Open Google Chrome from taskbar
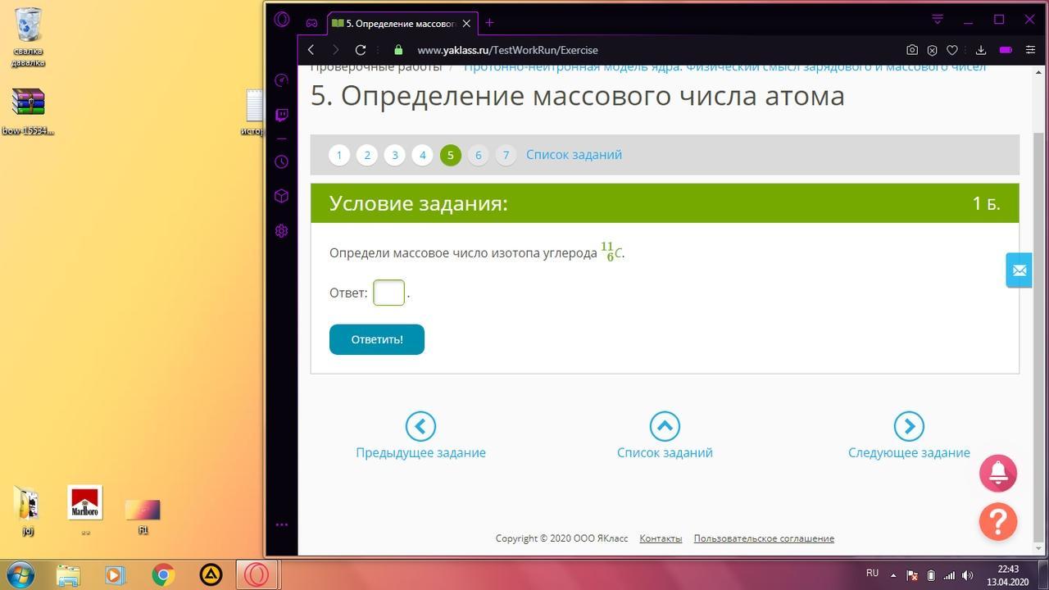 pyautogui.click(x=163, y=575)
